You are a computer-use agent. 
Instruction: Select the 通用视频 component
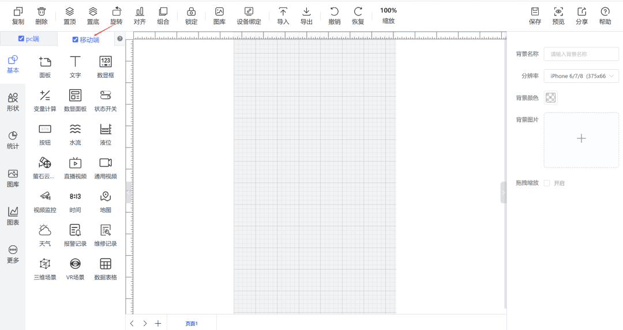tap(106, 168)
